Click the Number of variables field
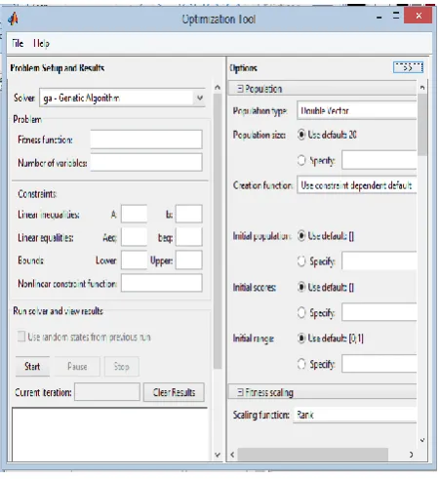The width and height of the screenshot is (440, 479). coord(146,162)
